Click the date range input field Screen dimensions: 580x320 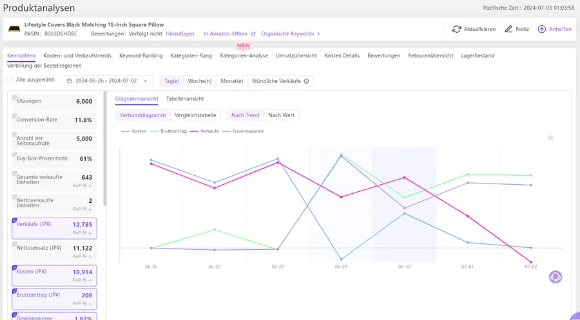point(107,81)
